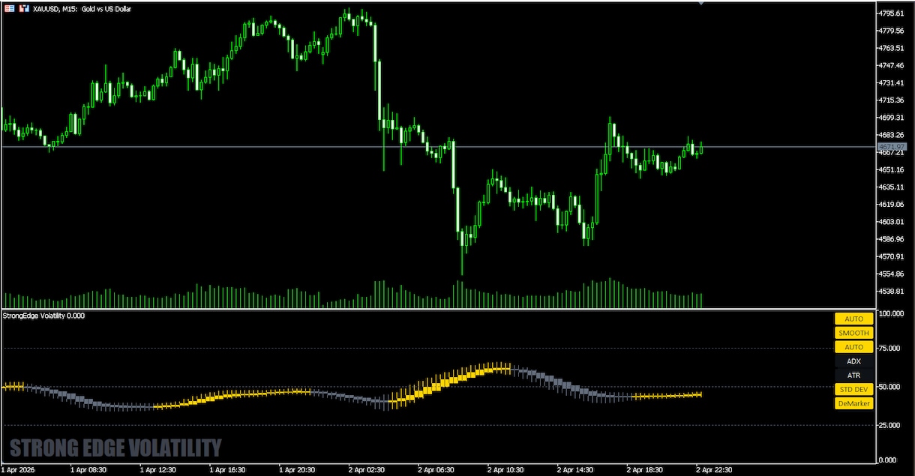Toggle the AUTO button between SMOOTH and ADX
This screenshot has width=915, height=476.
[x=853, y=347]
